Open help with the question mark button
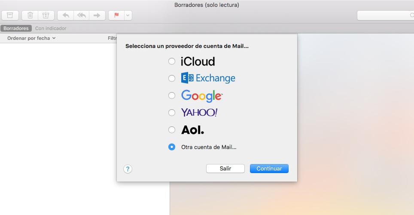Viewport: 414px width, 215px height. coord(128,169)
